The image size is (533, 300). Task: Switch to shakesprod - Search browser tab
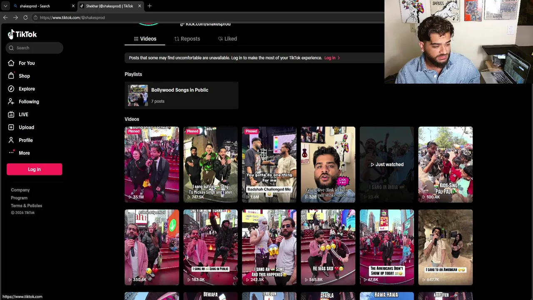coord(44,6)
